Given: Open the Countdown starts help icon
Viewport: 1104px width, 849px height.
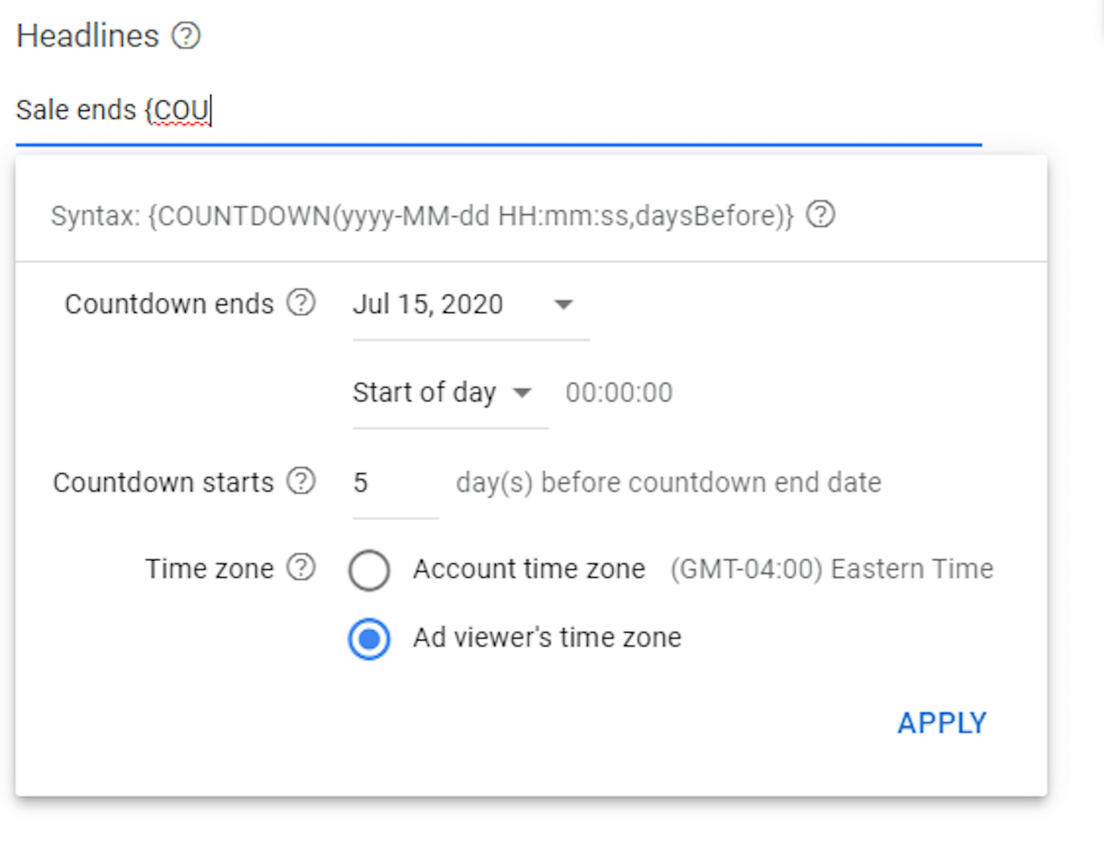Looking at the screenshot, I should pyautogui.click(x=302, y=481).
